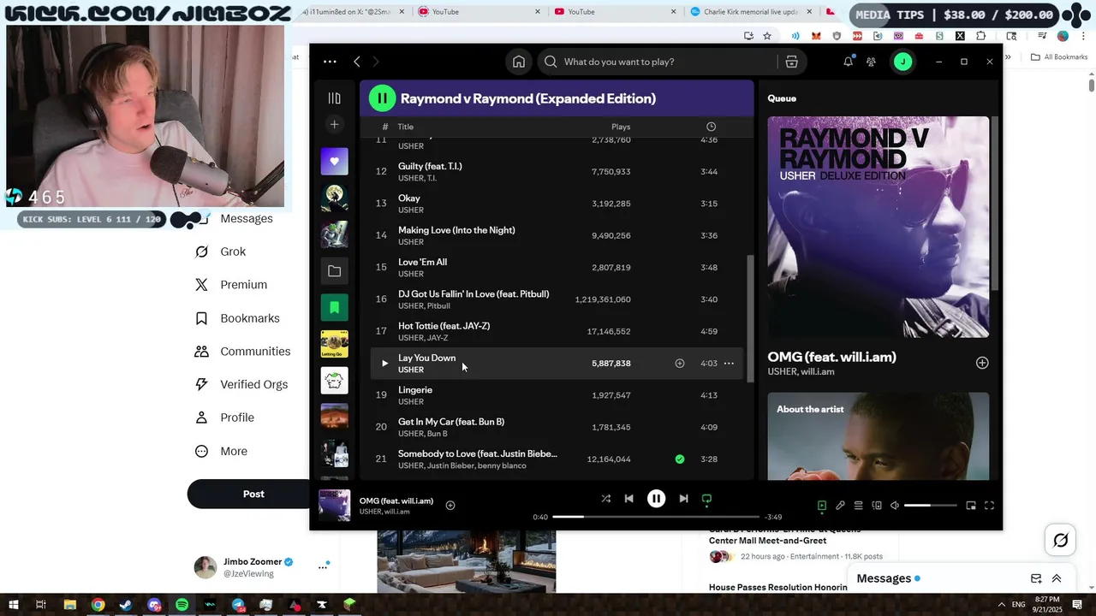Image resolution: width=1096 pixels, height=616 pixels.
Task: Show lyrics with microphone icon
Action: (x=840, y=506)
